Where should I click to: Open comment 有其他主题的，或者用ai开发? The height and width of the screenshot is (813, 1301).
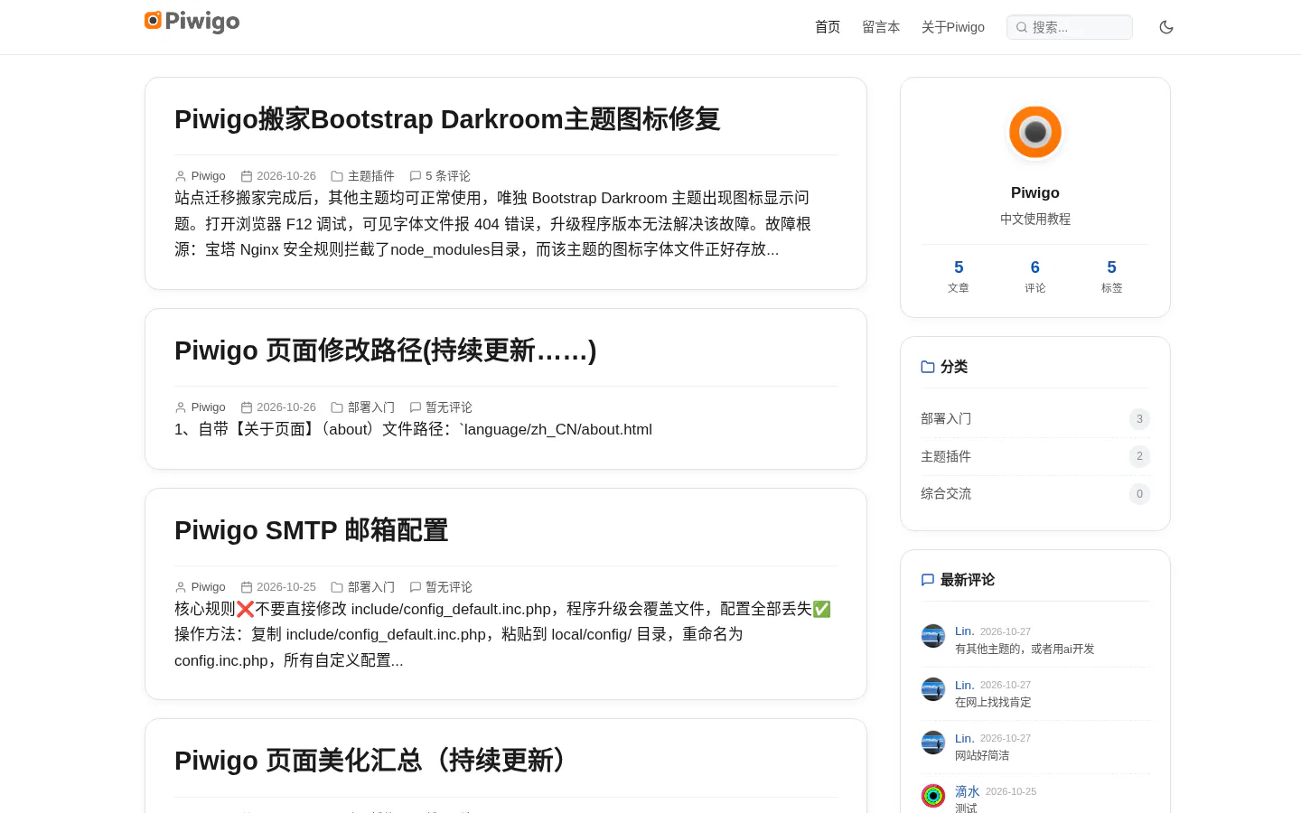coord(1025,649)
